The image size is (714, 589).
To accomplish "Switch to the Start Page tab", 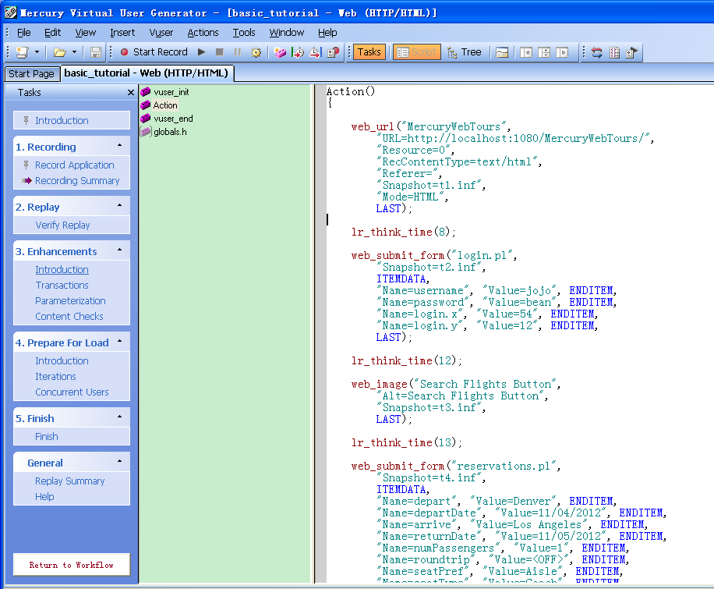I will [31, 73].
